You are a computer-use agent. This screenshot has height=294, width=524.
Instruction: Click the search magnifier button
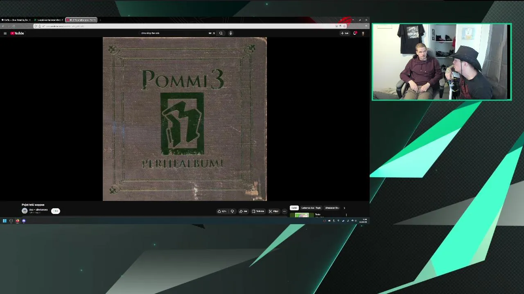tap(221, 33)
